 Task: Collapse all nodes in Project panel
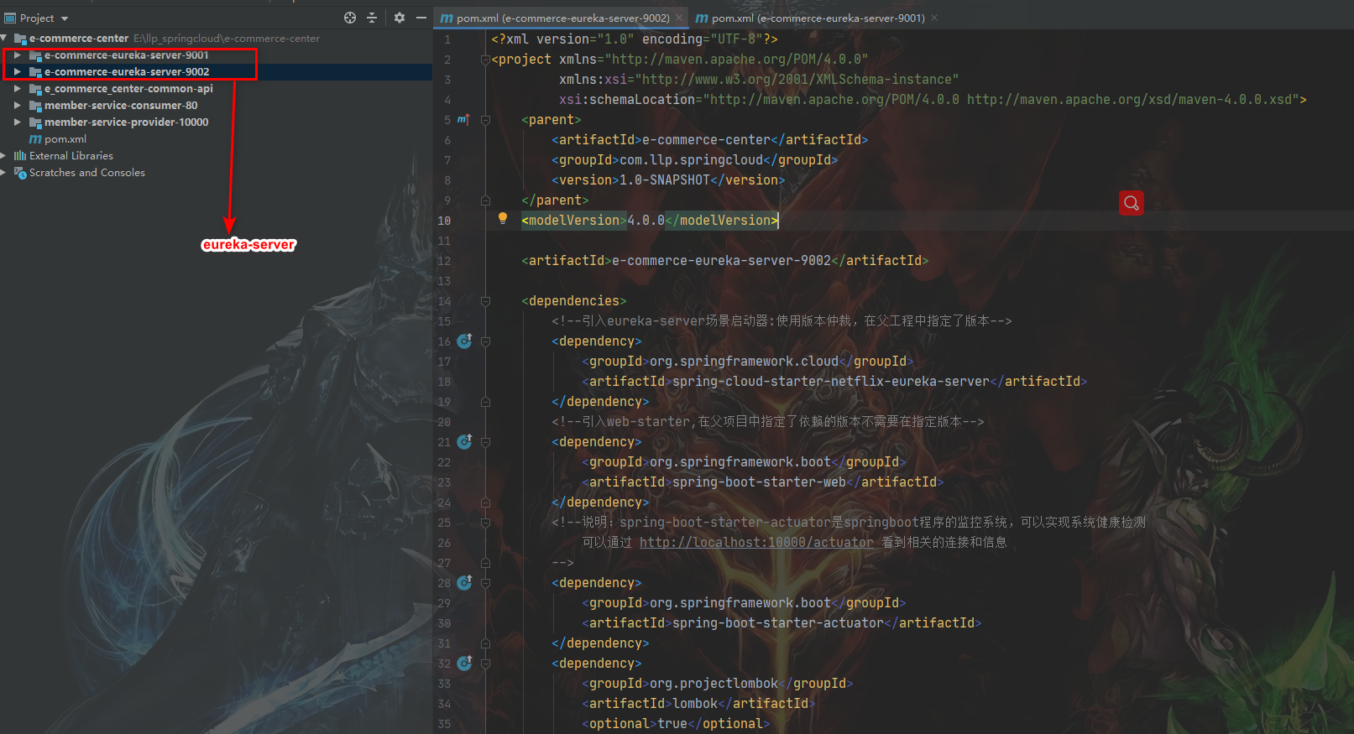pos(372,18)
